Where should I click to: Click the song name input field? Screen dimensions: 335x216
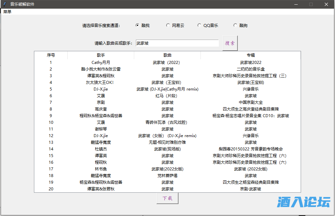click(x=177, y=43)
